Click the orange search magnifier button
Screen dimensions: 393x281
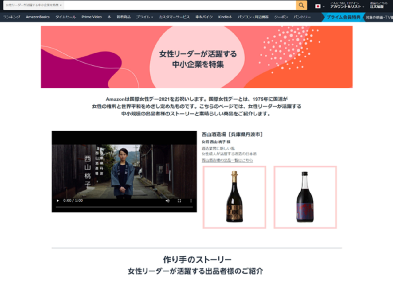(302, 5)
